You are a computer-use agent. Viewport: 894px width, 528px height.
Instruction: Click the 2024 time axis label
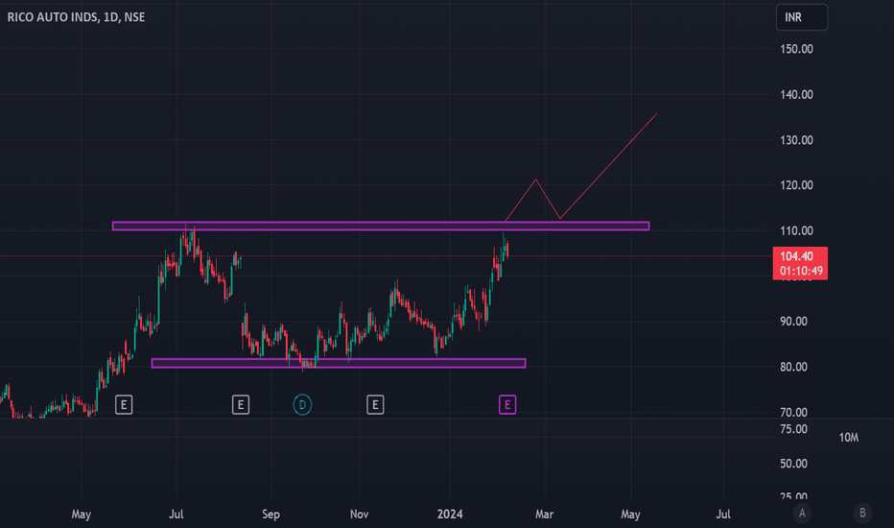tap(450, 515)
